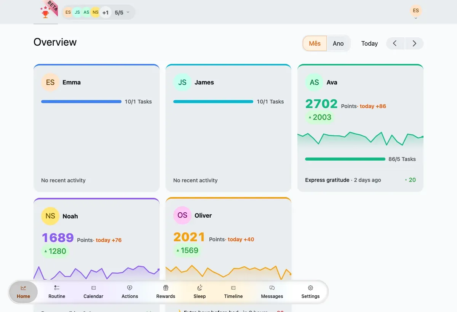
Task: Click AS avatar in top member bar
Action: 86,12
